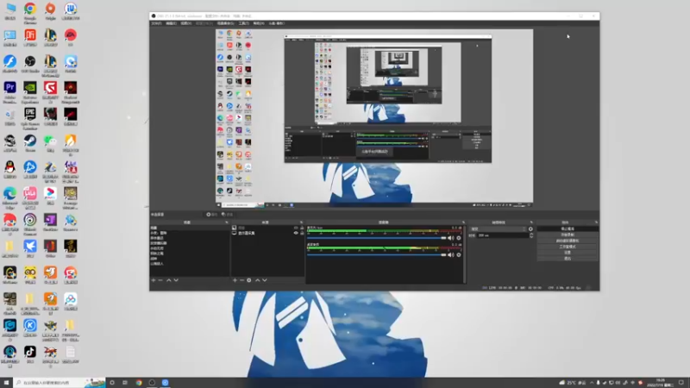This screenshot has width=690, height=388.
Task: Open source properties gear in sources toolbar
Action: (x=249, y=280)
